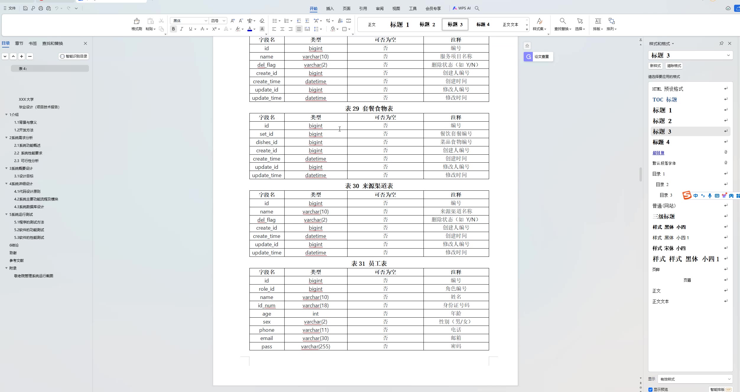
Task: Click the Print icon in quick toolbar
Action: click(x=41, y=8)
